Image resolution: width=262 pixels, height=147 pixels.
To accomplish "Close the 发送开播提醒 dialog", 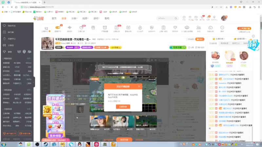I will (x=139, y=86).
